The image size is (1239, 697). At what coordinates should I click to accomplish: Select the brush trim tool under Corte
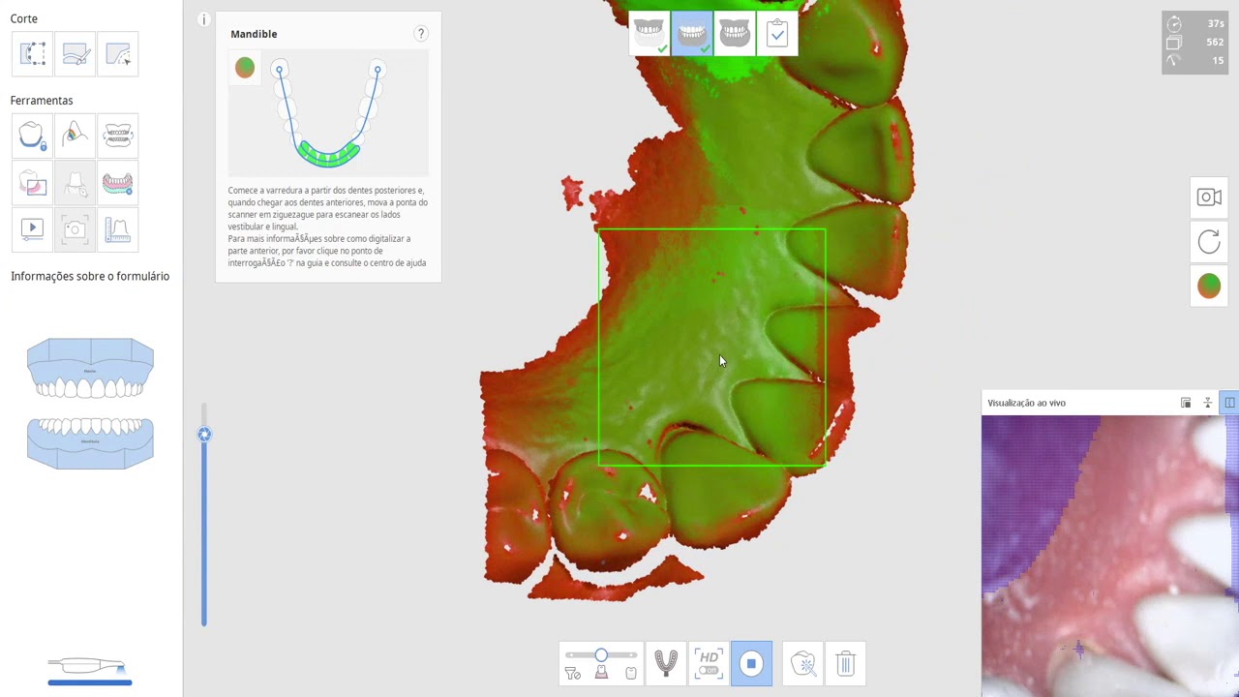point(76,54)
